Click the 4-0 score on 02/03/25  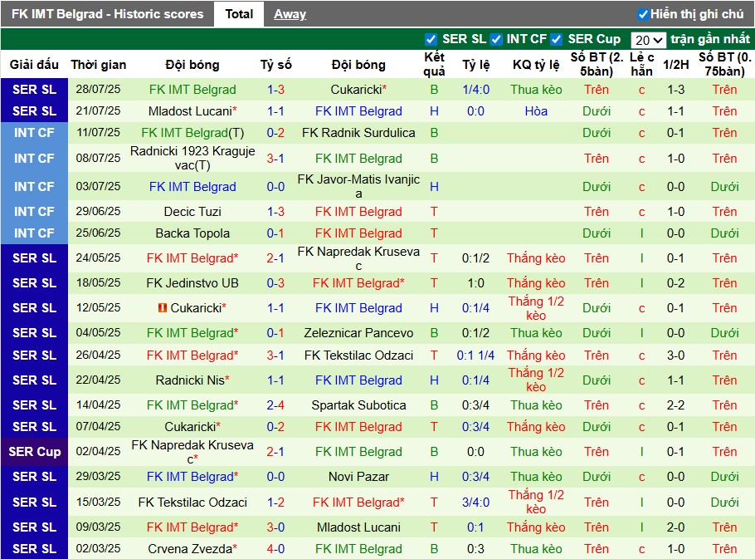[x=275, y=549]
